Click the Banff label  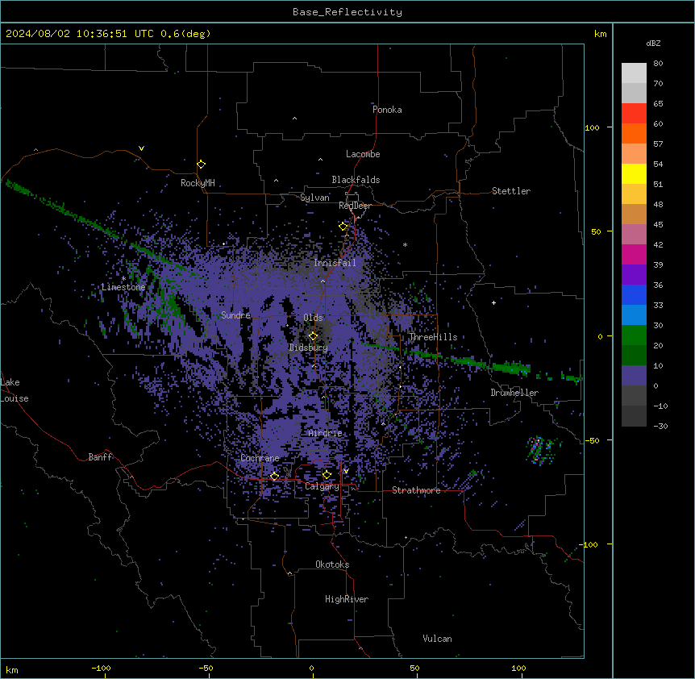100,457
